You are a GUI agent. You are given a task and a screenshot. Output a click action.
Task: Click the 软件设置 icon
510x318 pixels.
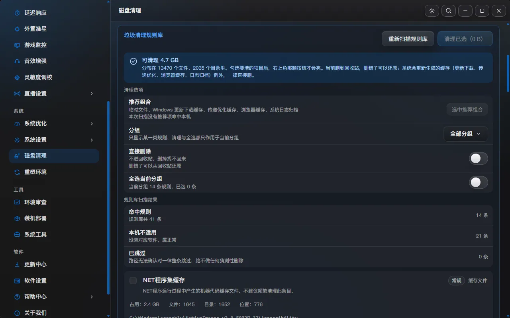pos(17,281)
